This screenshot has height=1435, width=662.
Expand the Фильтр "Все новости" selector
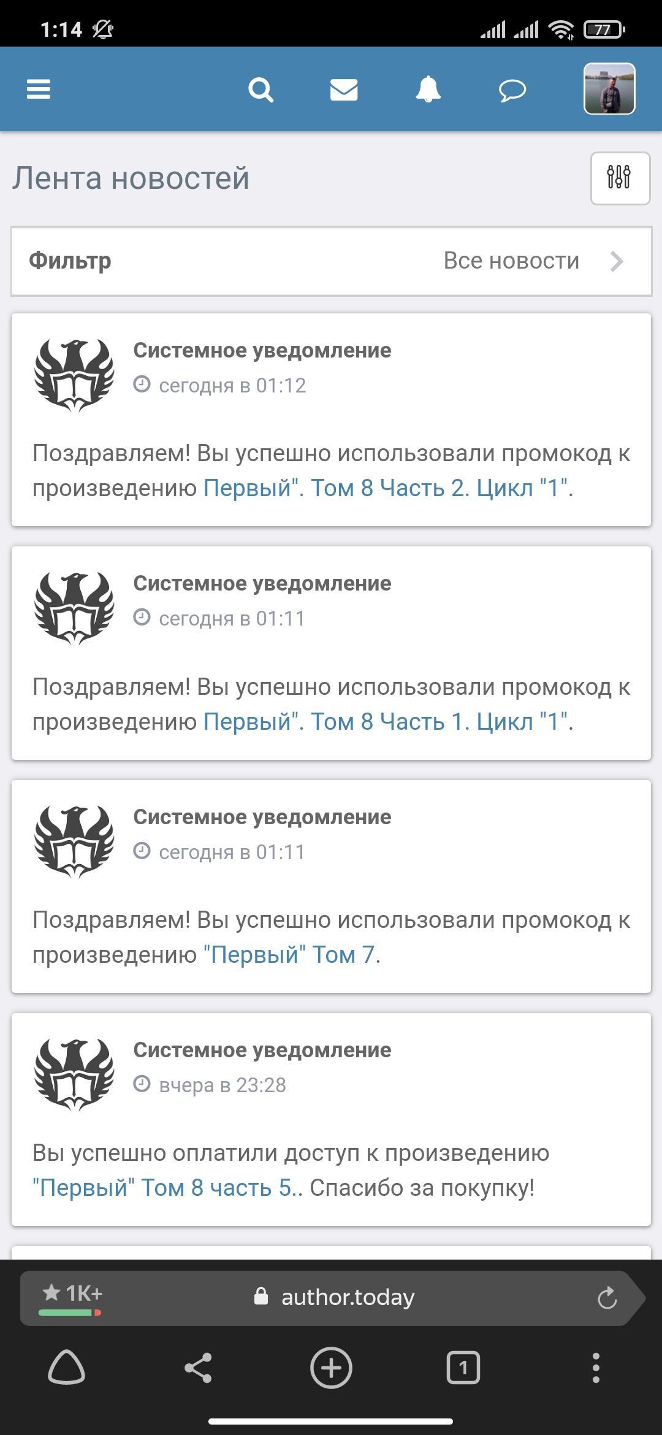[x=331, y=261]
